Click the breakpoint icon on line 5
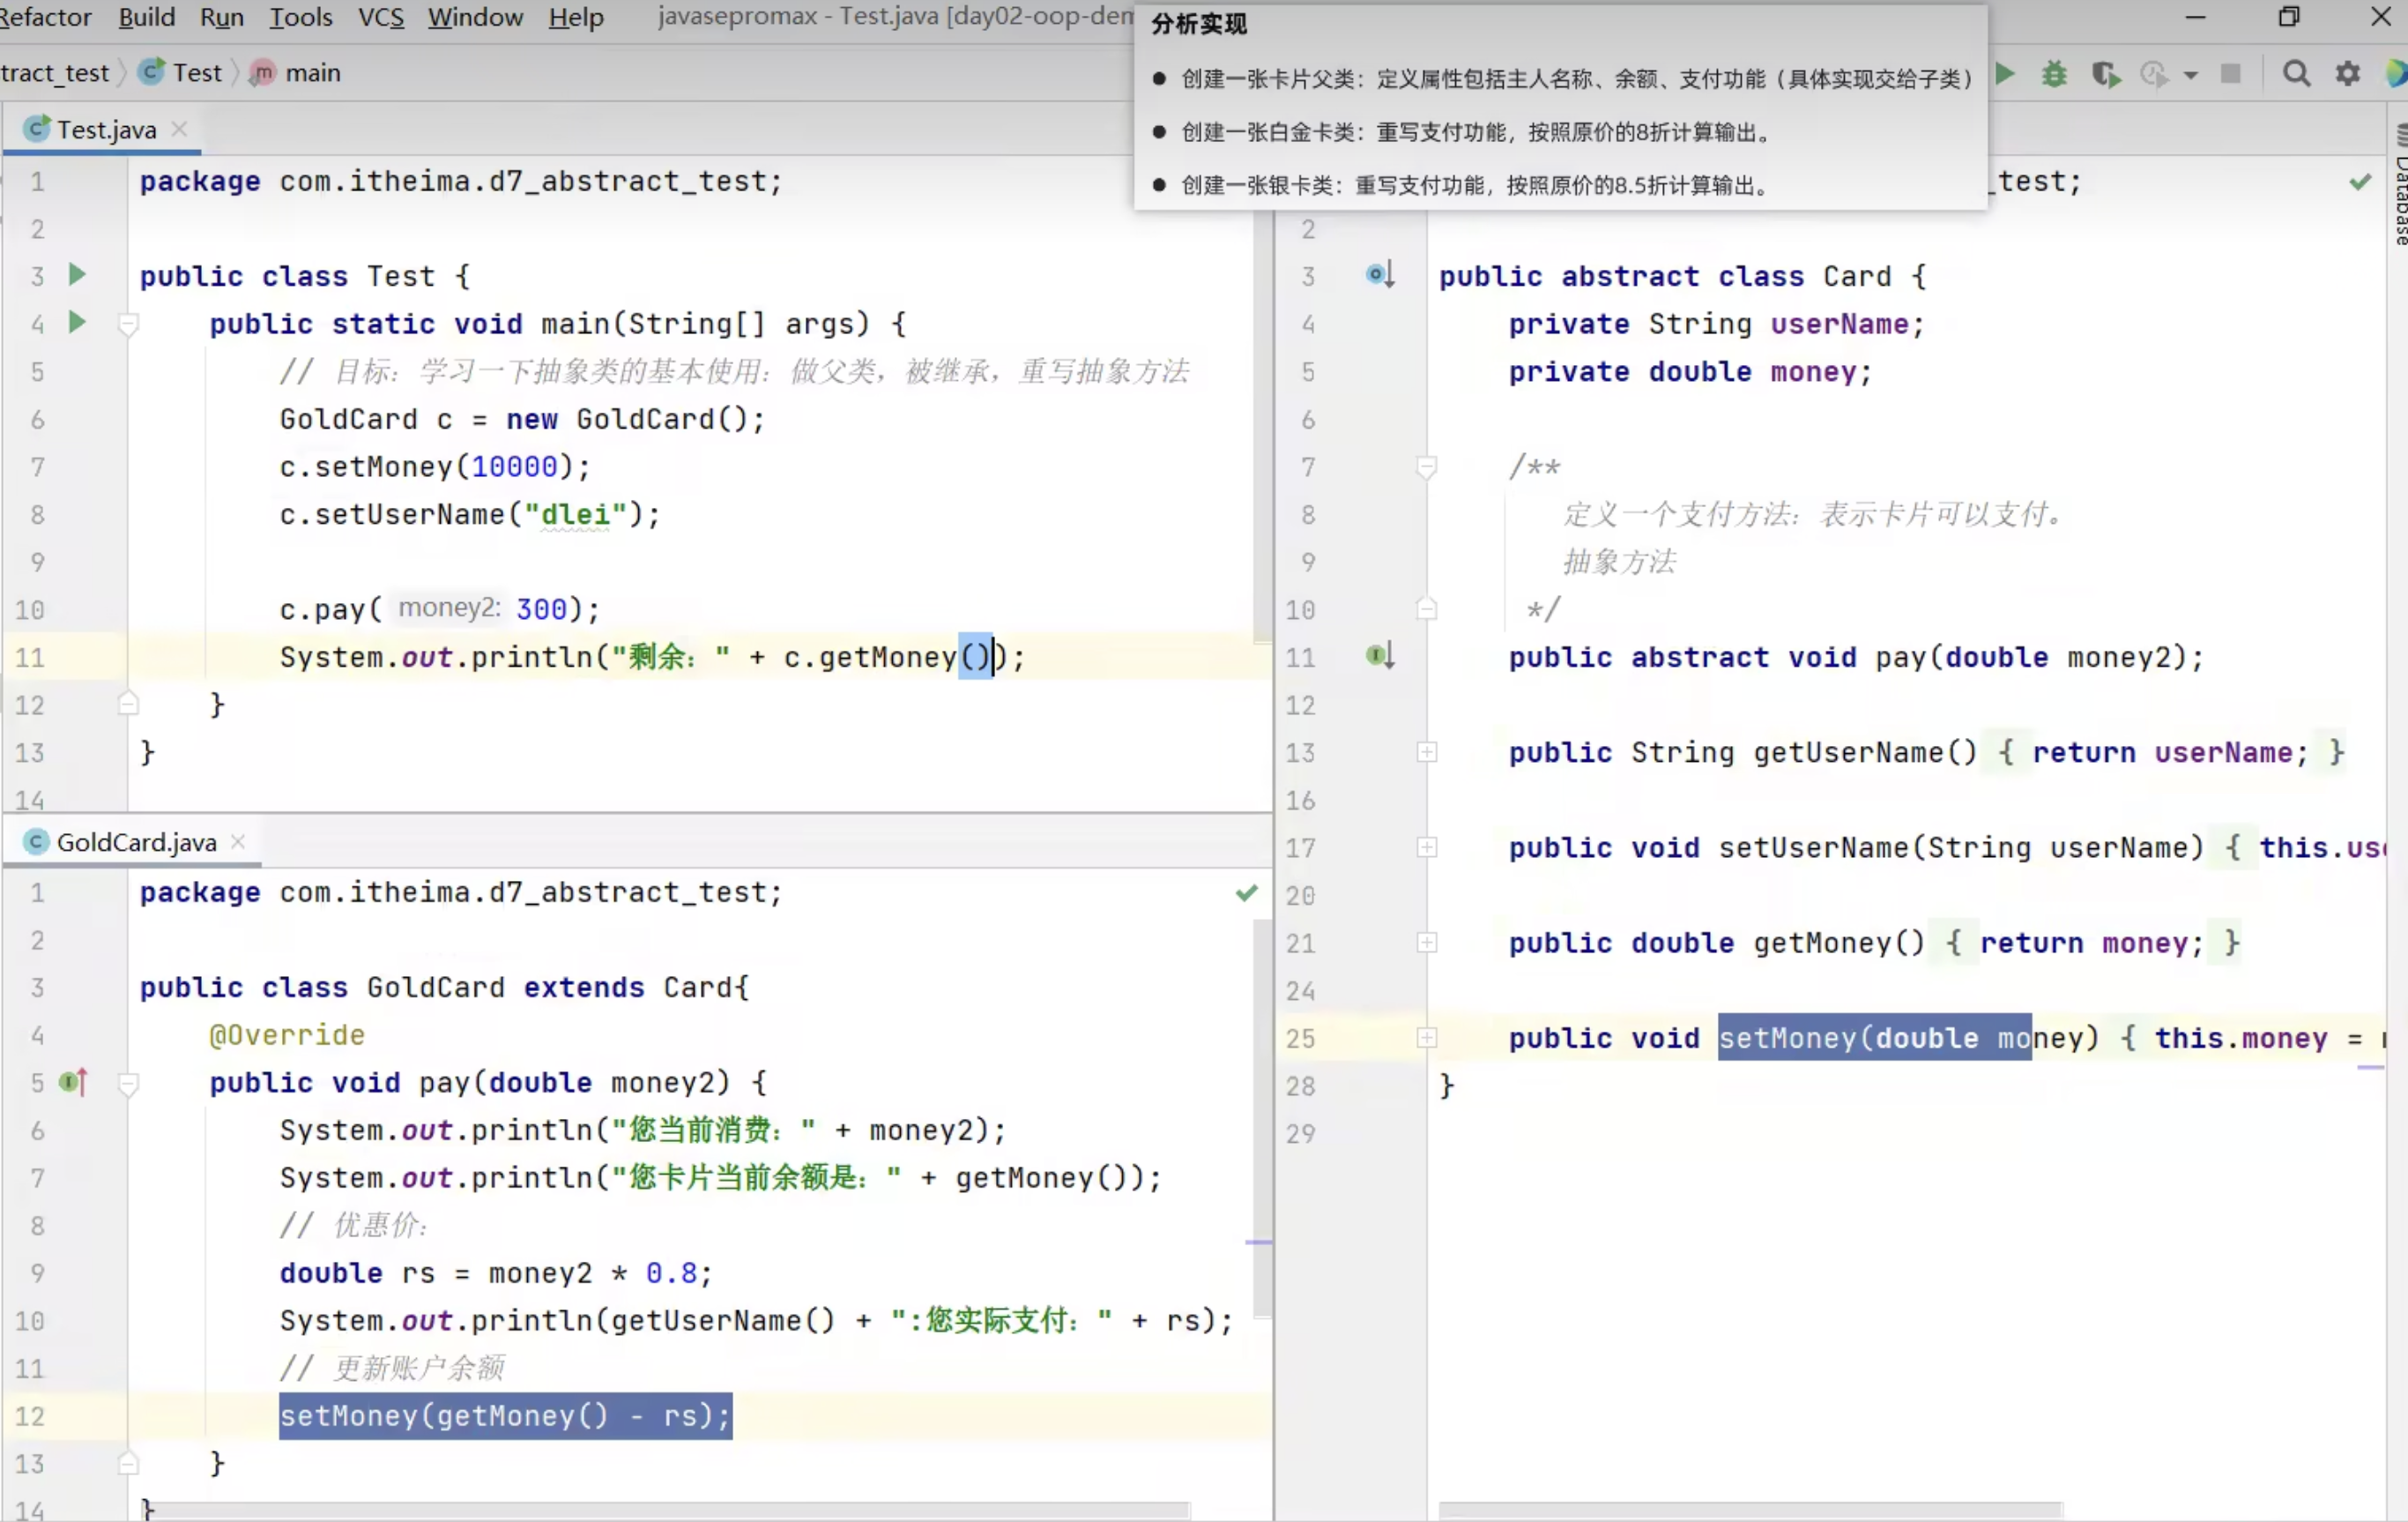 click(69, 1082)
